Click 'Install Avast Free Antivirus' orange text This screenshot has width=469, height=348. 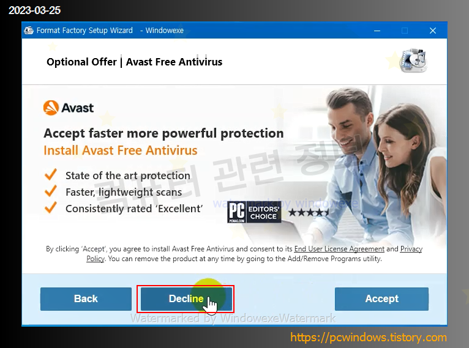click(x=121, y=150)
